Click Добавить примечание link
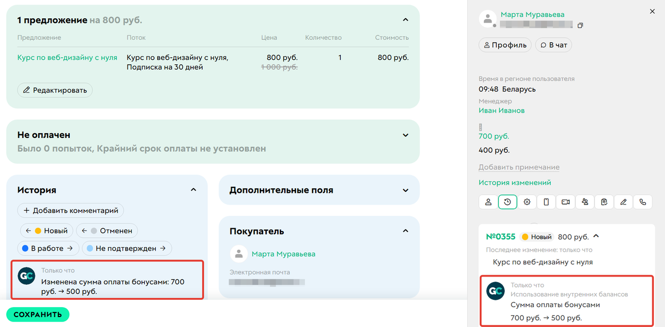The width and height of the screenshot is (665, 327). point(519,167)
